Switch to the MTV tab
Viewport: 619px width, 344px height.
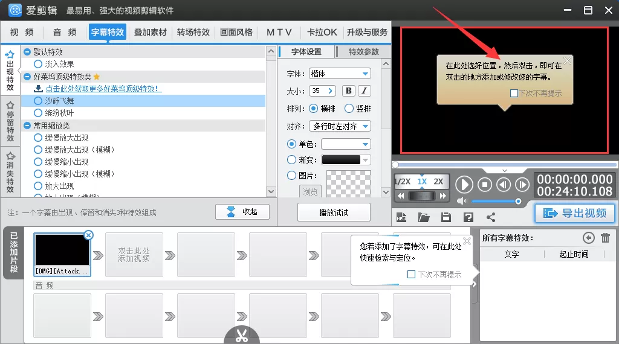[279, 33]
